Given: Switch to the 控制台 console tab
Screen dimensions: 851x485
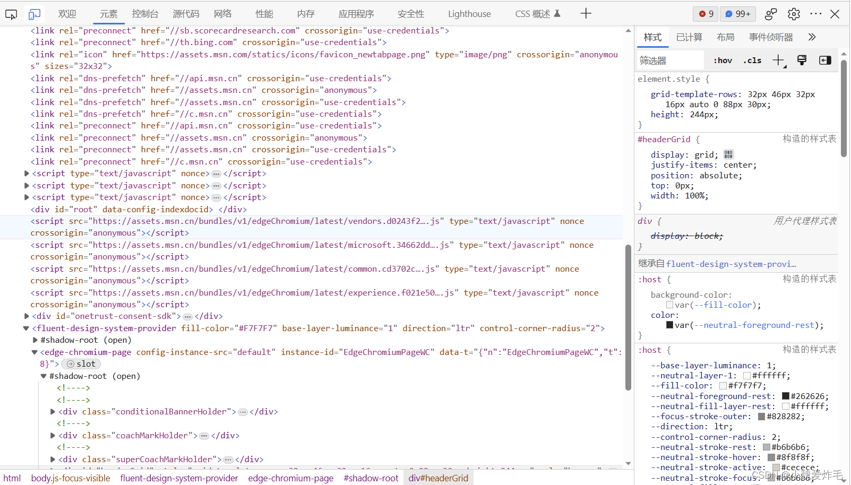Looking at the screenshot, I should point(145,14).
